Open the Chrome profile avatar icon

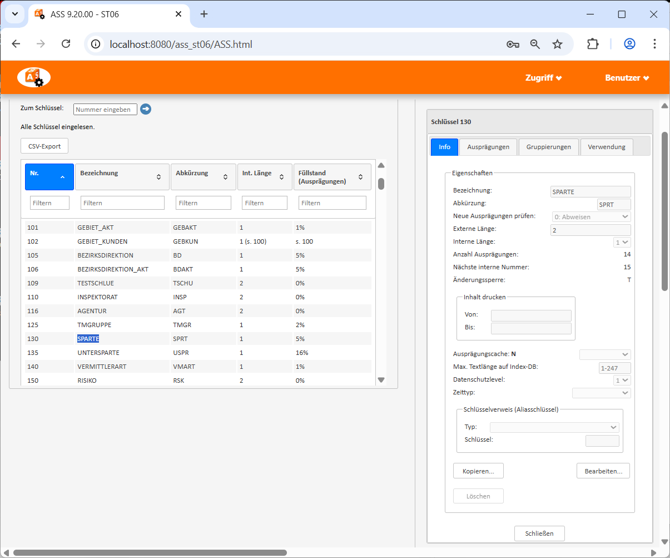629,44
